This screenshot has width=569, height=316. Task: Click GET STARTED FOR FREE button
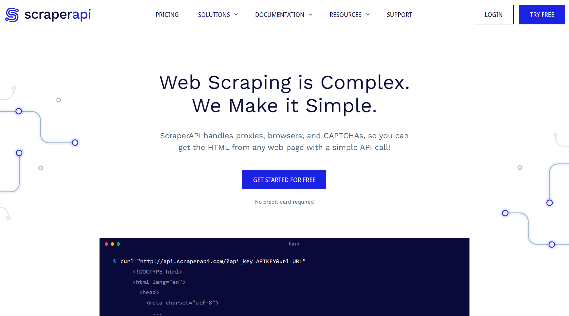point(284,180)
